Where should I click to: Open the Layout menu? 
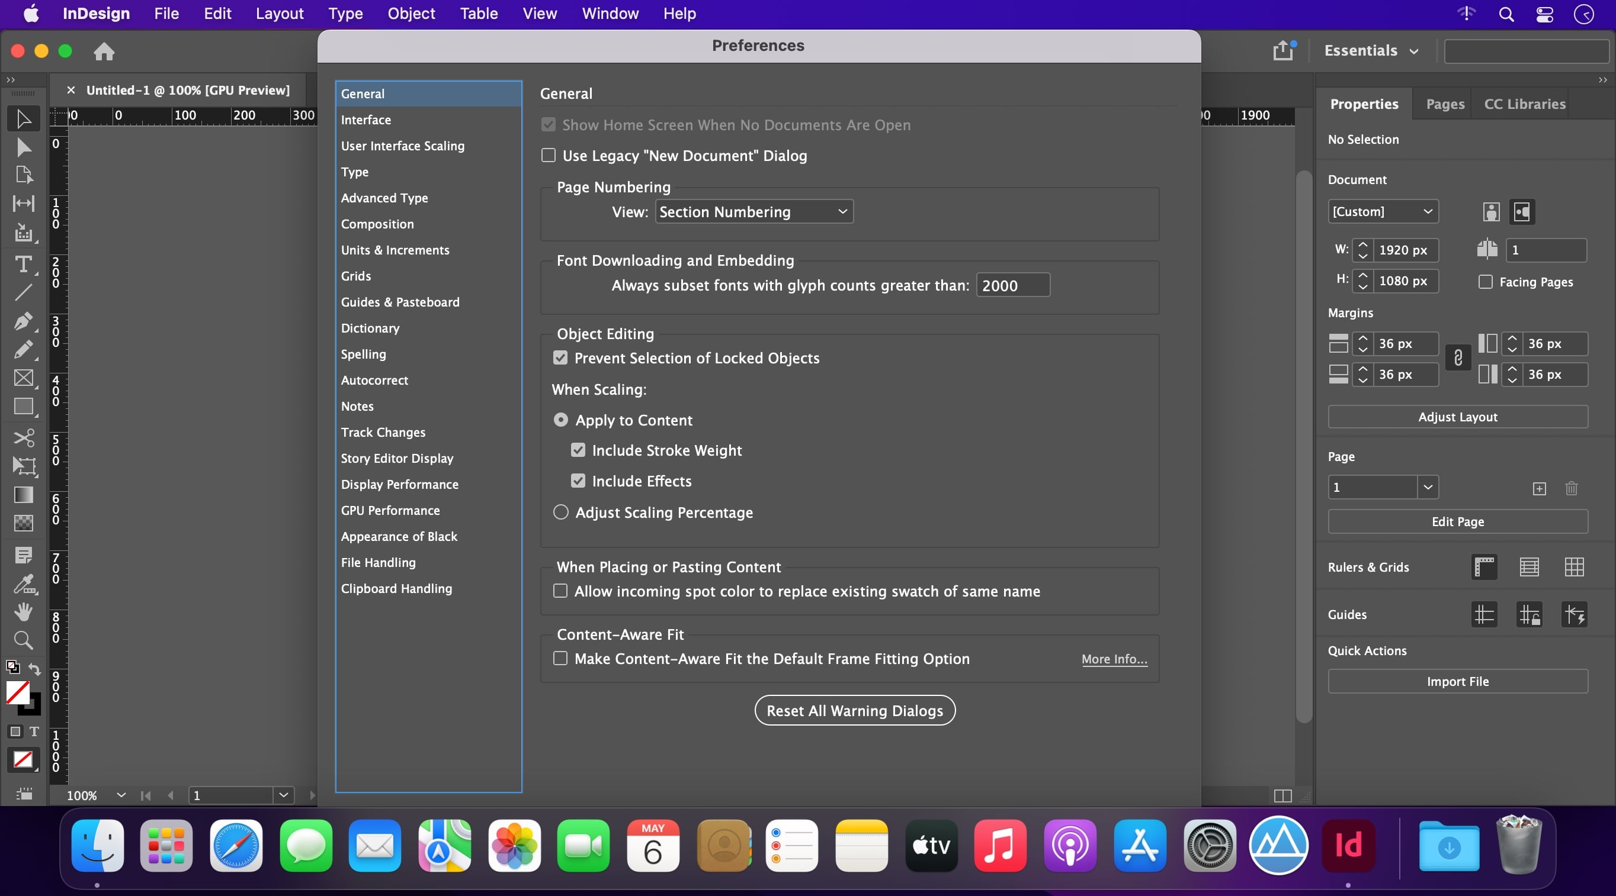pyautogui.click(x=279, y=13)
